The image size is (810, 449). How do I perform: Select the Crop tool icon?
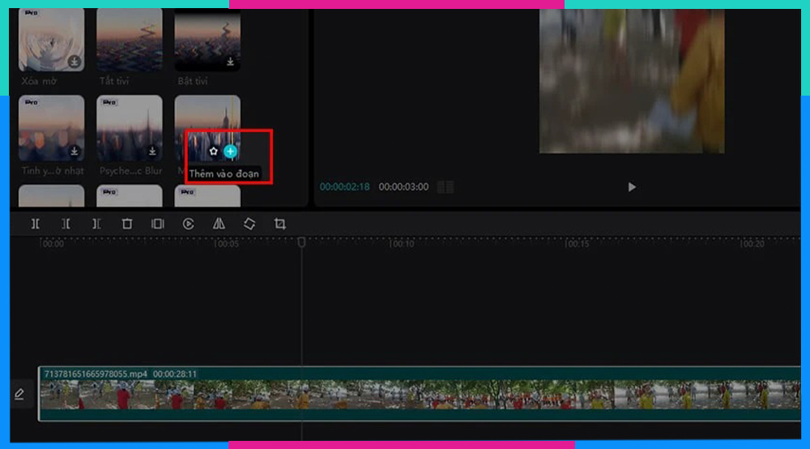280,224
